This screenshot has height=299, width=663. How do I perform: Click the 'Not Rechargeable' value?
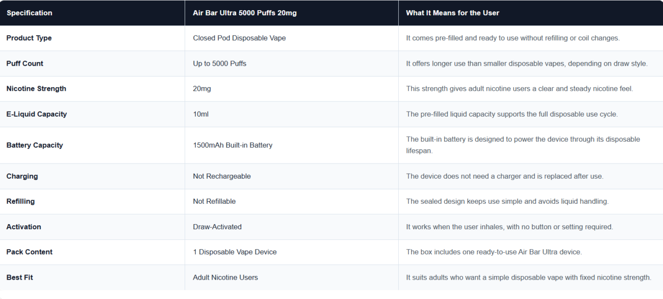(x=222, y=176)
